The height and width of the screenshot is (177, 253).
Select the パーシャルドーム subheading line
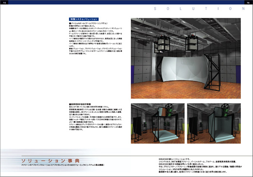pos(88,23)
